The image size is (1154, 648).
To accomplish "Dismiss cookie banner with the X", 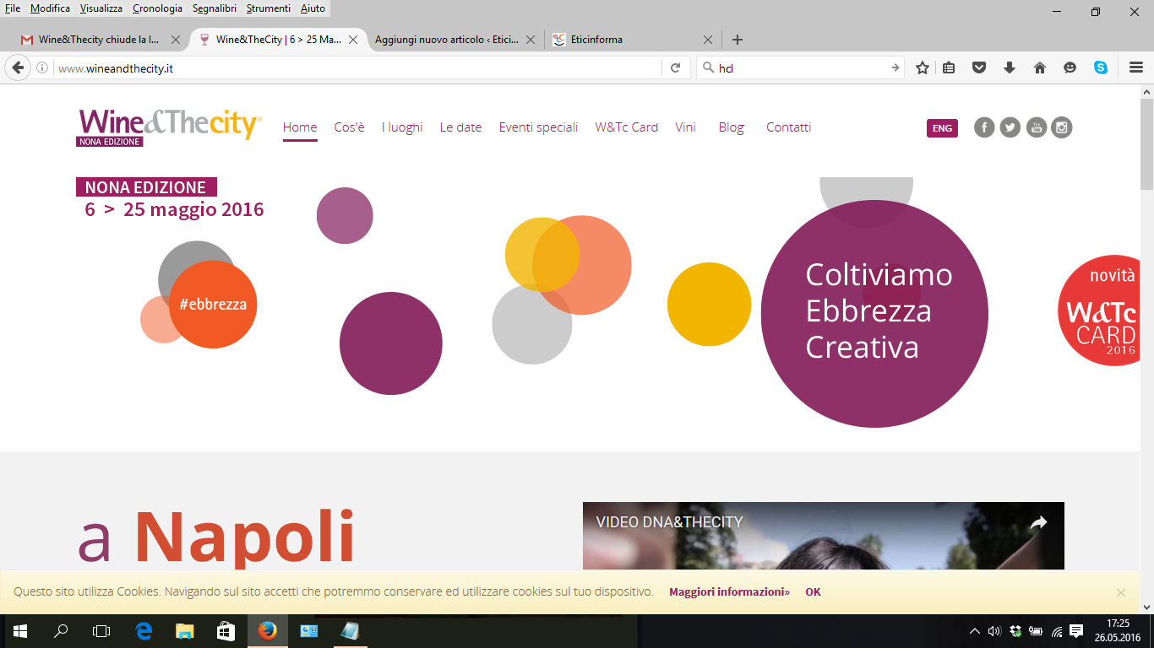I will [x=1121, y=592].
